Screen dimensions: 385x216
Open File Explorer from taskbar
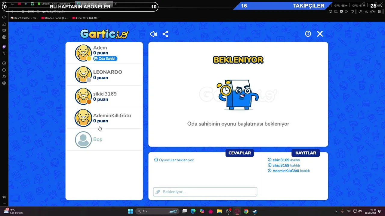click(220, 211)
